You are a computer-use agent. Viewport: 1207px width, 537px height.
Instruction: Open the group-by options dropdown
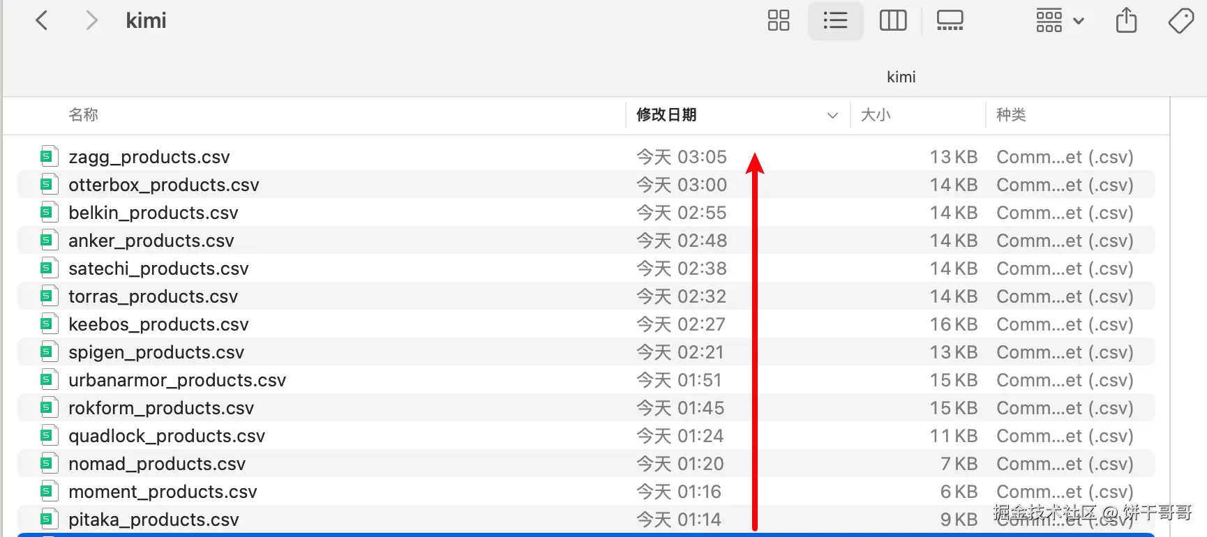pos(1060,20)
